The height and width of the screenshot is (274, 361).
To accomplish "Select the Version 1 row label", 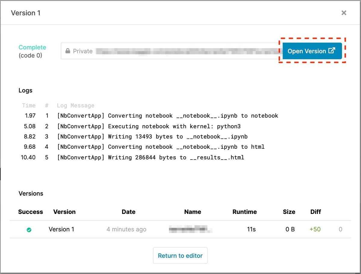I will pyautogui.click(x=61, y=229).
